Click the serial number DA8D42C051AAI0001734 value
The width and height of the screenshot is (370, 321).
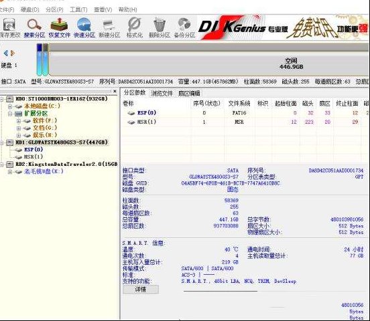[336, 171]
